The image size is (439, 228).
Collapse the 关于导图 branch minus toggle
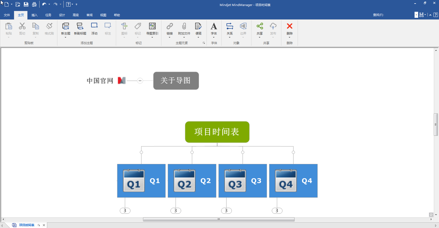click(x=140, y=81)
